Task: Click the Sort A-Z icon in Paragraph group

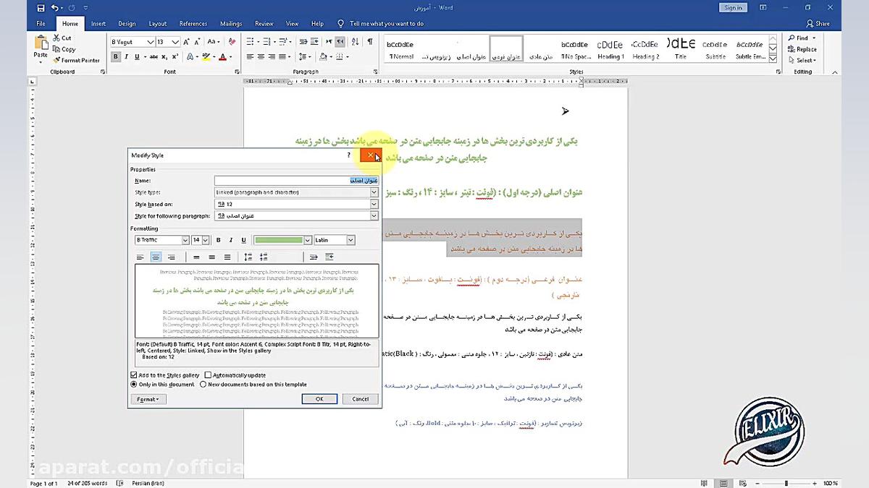Action: click(x=354, y=42)
